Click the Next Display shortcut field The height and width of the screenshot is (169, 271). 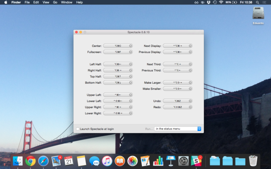pos(178,46)
